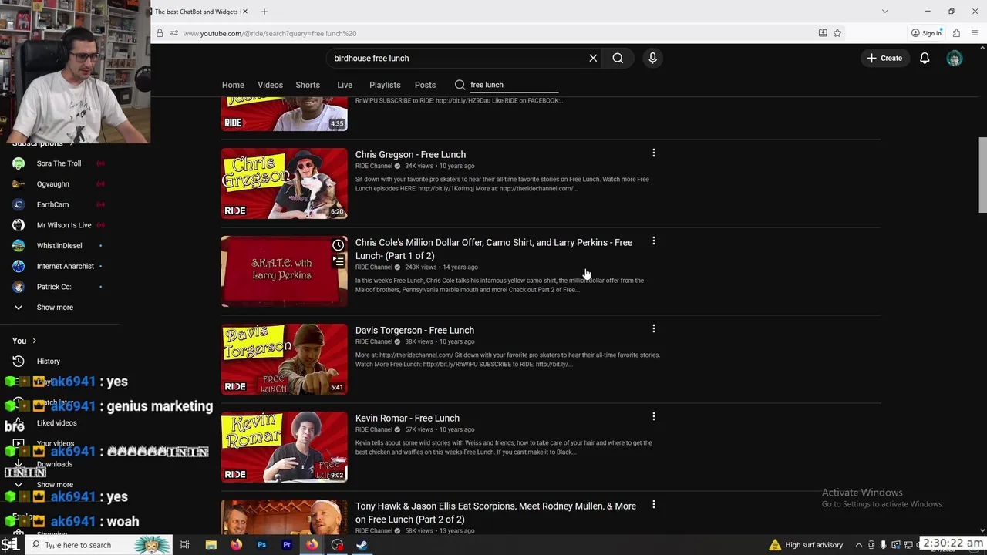Start voice search with microphone icon
Viewport: 987px width, 555px height.
[x=652, y=58]
